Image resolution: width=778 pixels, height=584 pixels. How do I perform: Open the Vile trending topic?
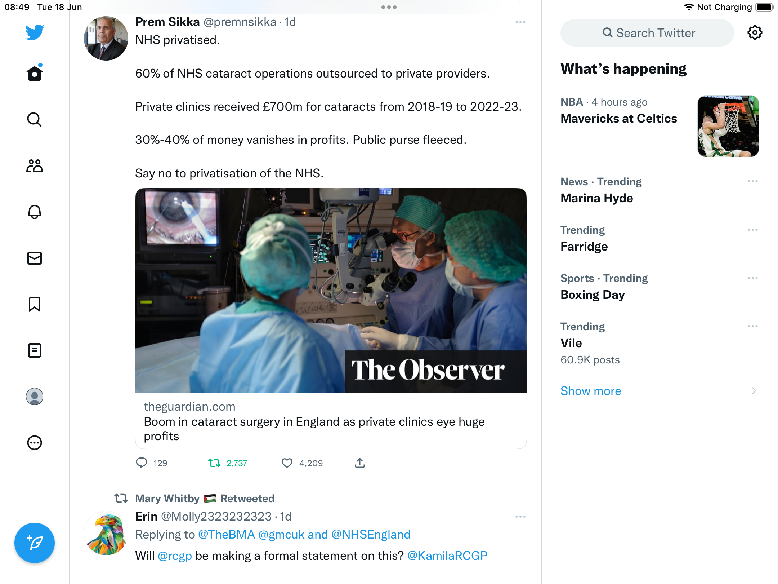[571, 343]
